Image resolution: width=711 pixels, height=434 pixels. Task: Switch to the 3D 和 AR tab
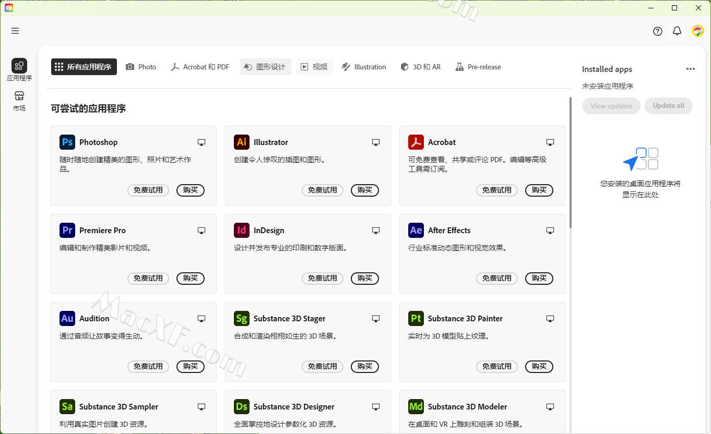tap(421, 67)
